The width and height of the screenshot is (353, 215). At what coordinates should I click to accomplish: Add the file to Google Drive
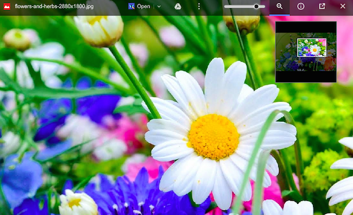pyautogui.click(x=178, y=6)
